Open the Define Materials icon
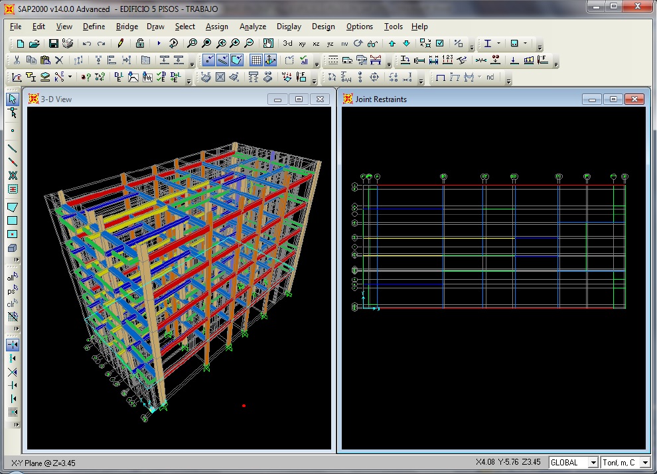The height and width of the screenshot is (474, 657). click(x=17, y=77)
